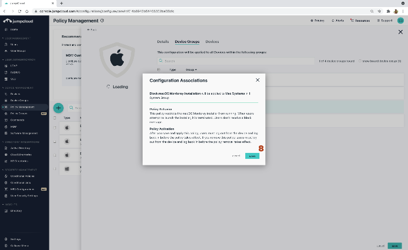
Task: Open the Support link
Action: coord(384,21)
